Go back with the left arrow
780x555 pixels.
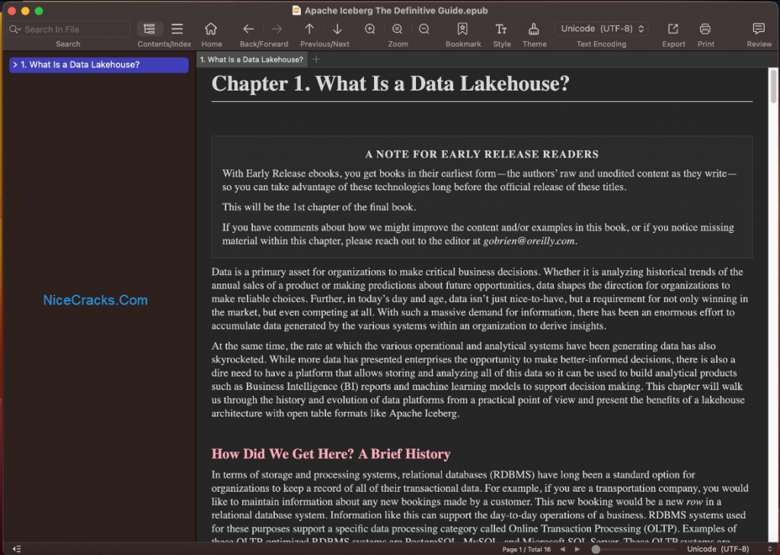248,29
